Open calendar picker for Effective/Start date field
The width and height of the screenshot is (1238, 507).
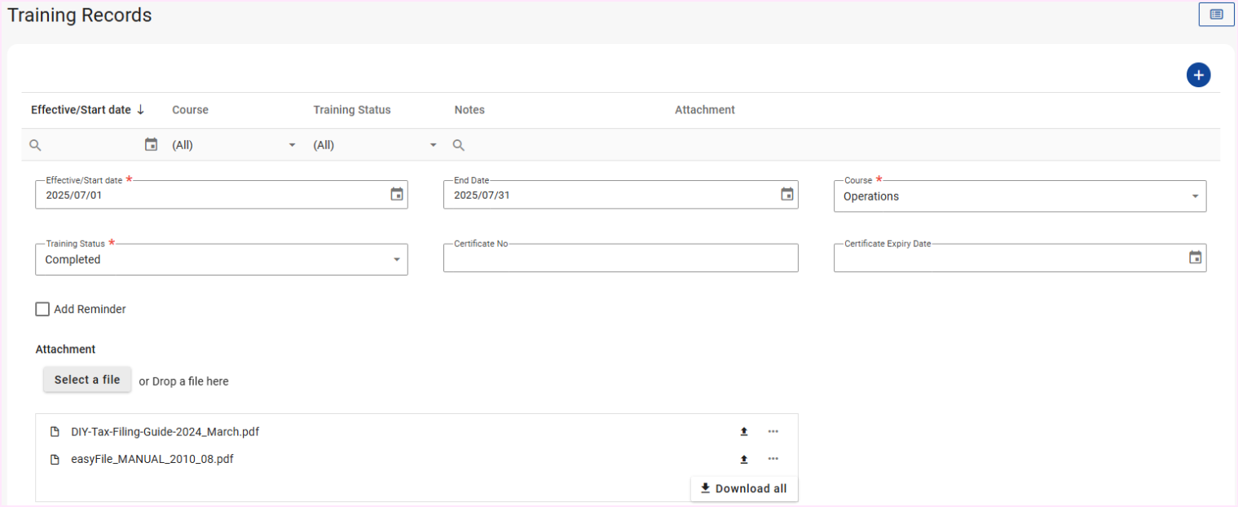396,195
